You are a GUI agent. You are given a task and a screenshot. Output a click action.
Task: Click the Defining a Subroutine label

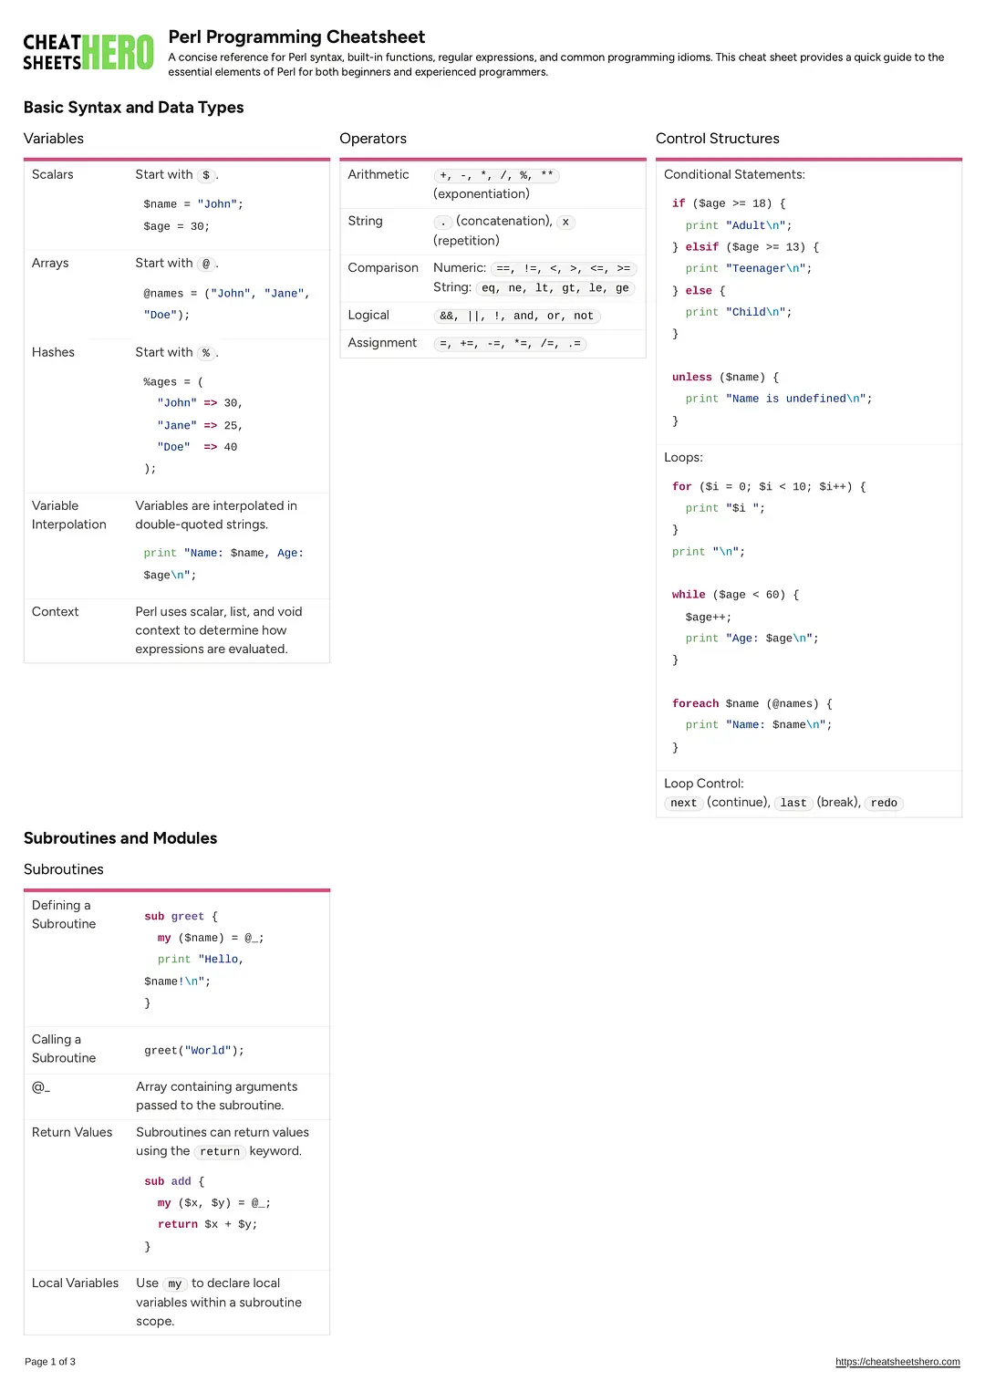point(64,915)
